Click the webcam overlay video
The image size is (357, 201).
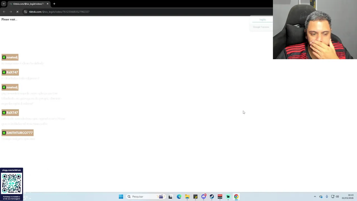coord(315,30)
